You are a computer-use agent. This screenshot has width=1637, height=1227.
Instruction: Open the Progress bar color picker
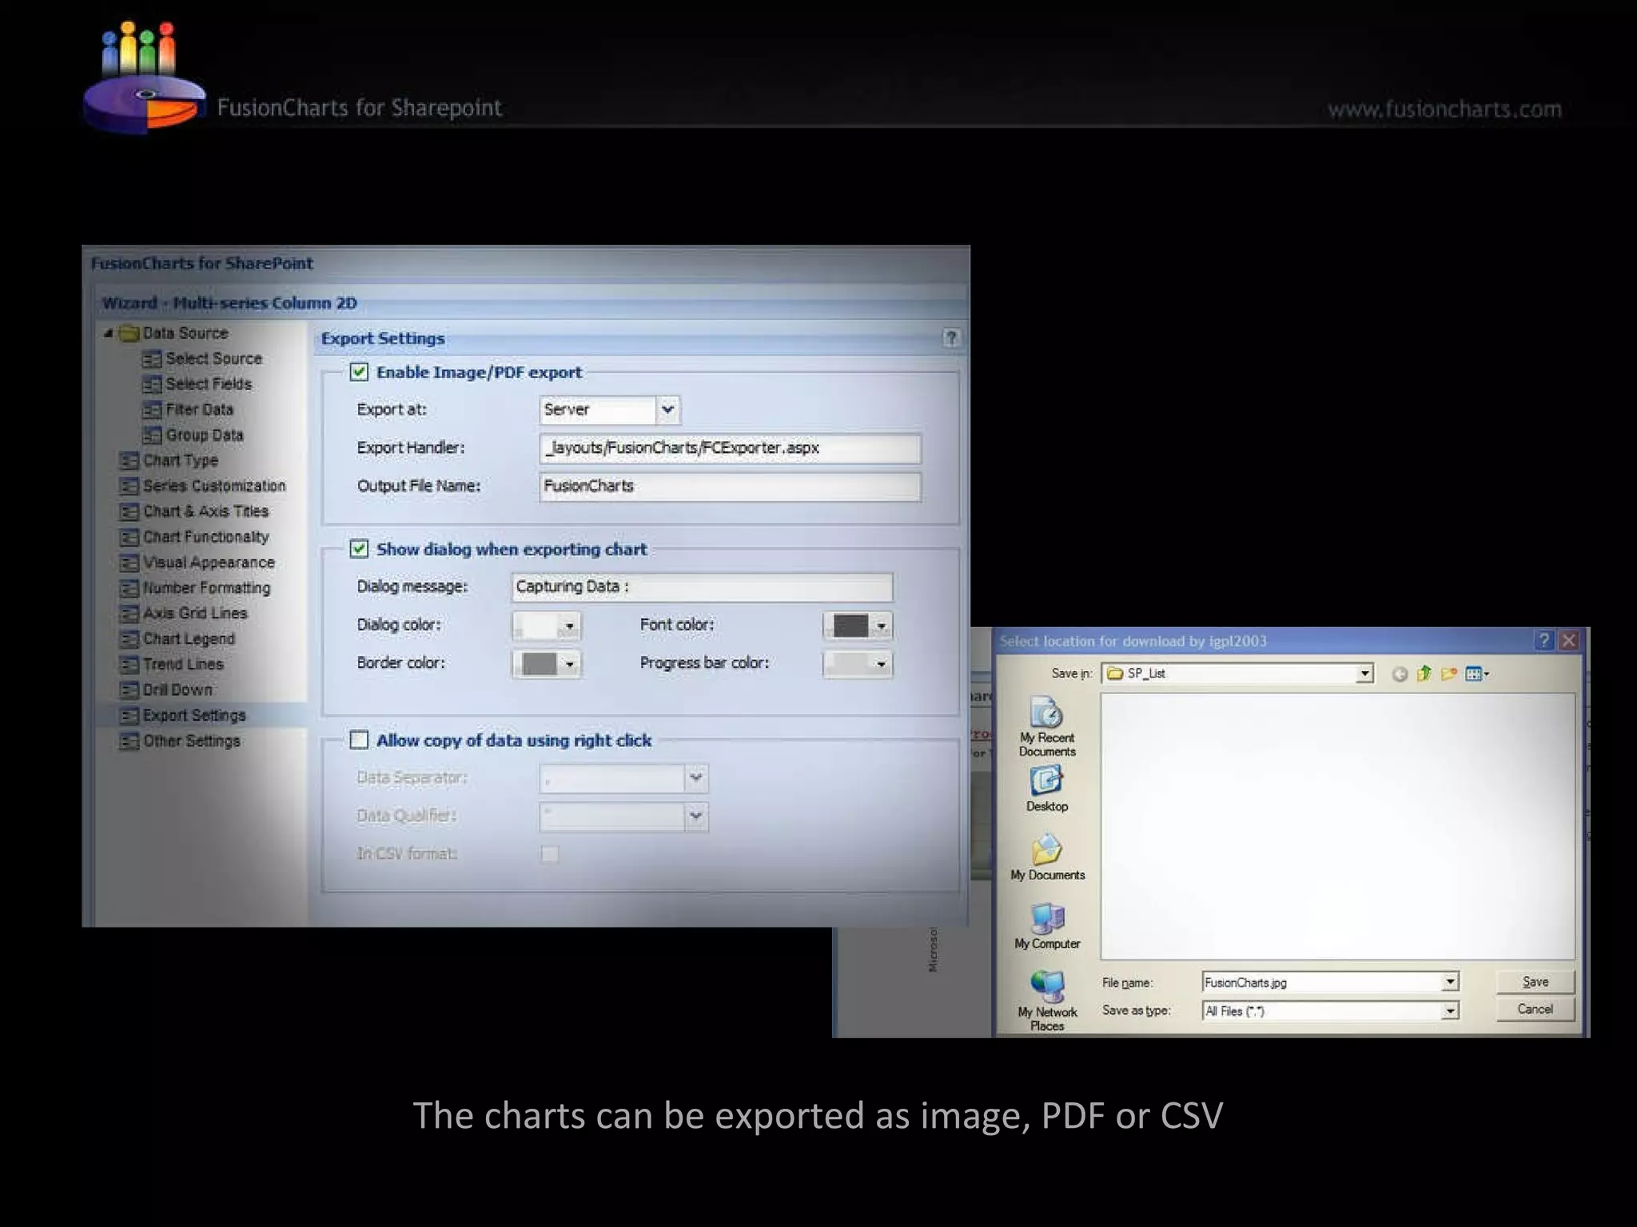coord(858,664)
